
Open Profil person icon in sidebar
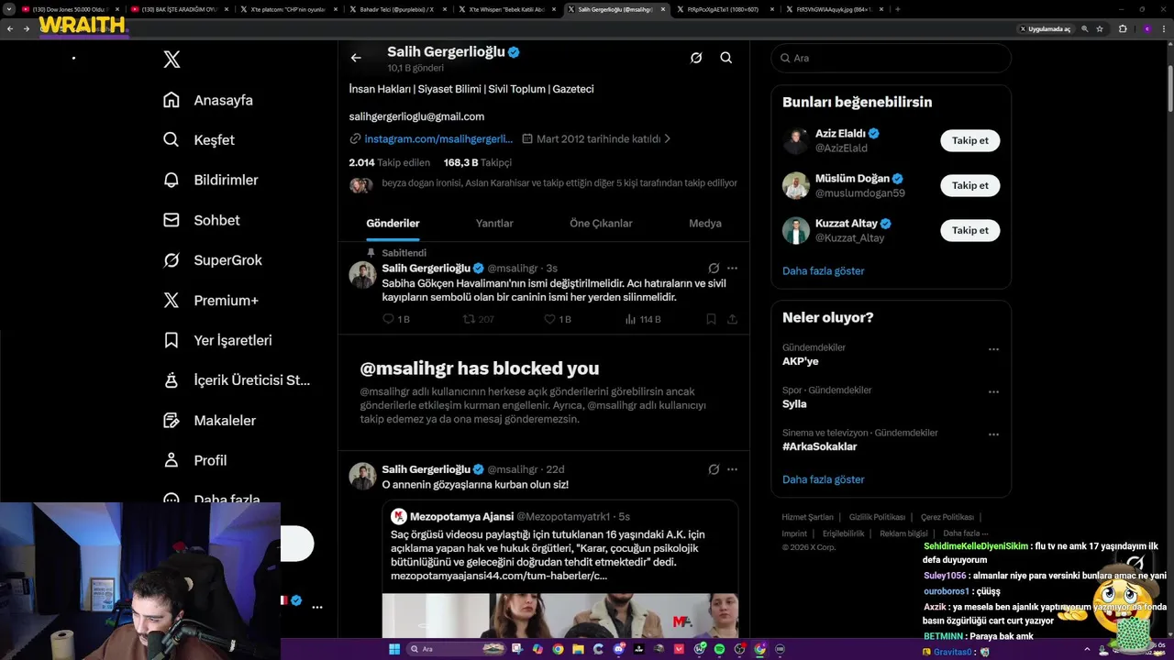tap(172, 460)
